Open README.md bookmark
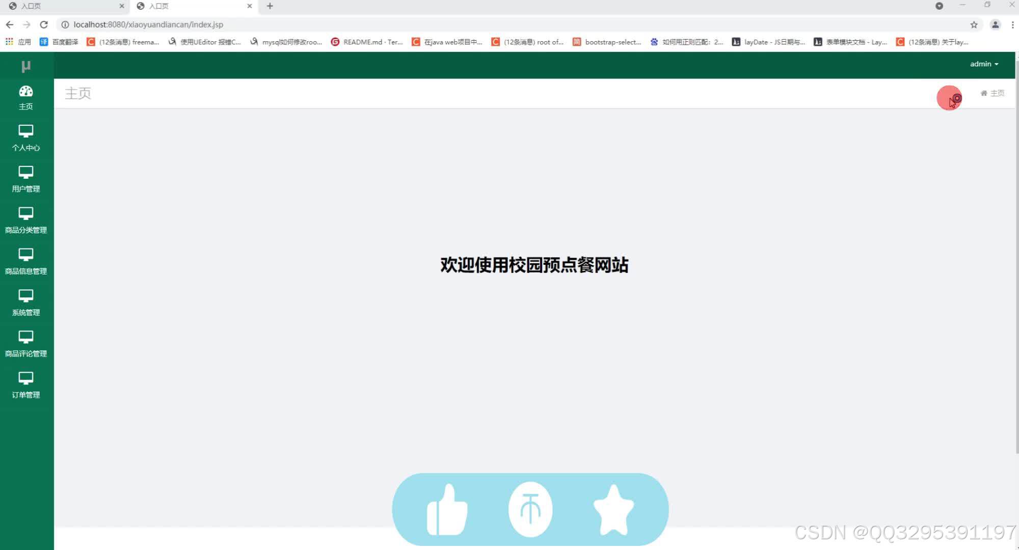Image resolution: width=1019 pixels, height=550 pixels. 367,42
